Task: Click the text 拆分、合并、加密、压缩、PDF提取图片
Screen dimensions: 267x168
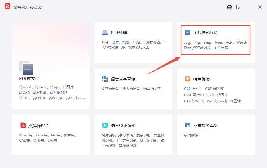Action: tap(133, 43)
